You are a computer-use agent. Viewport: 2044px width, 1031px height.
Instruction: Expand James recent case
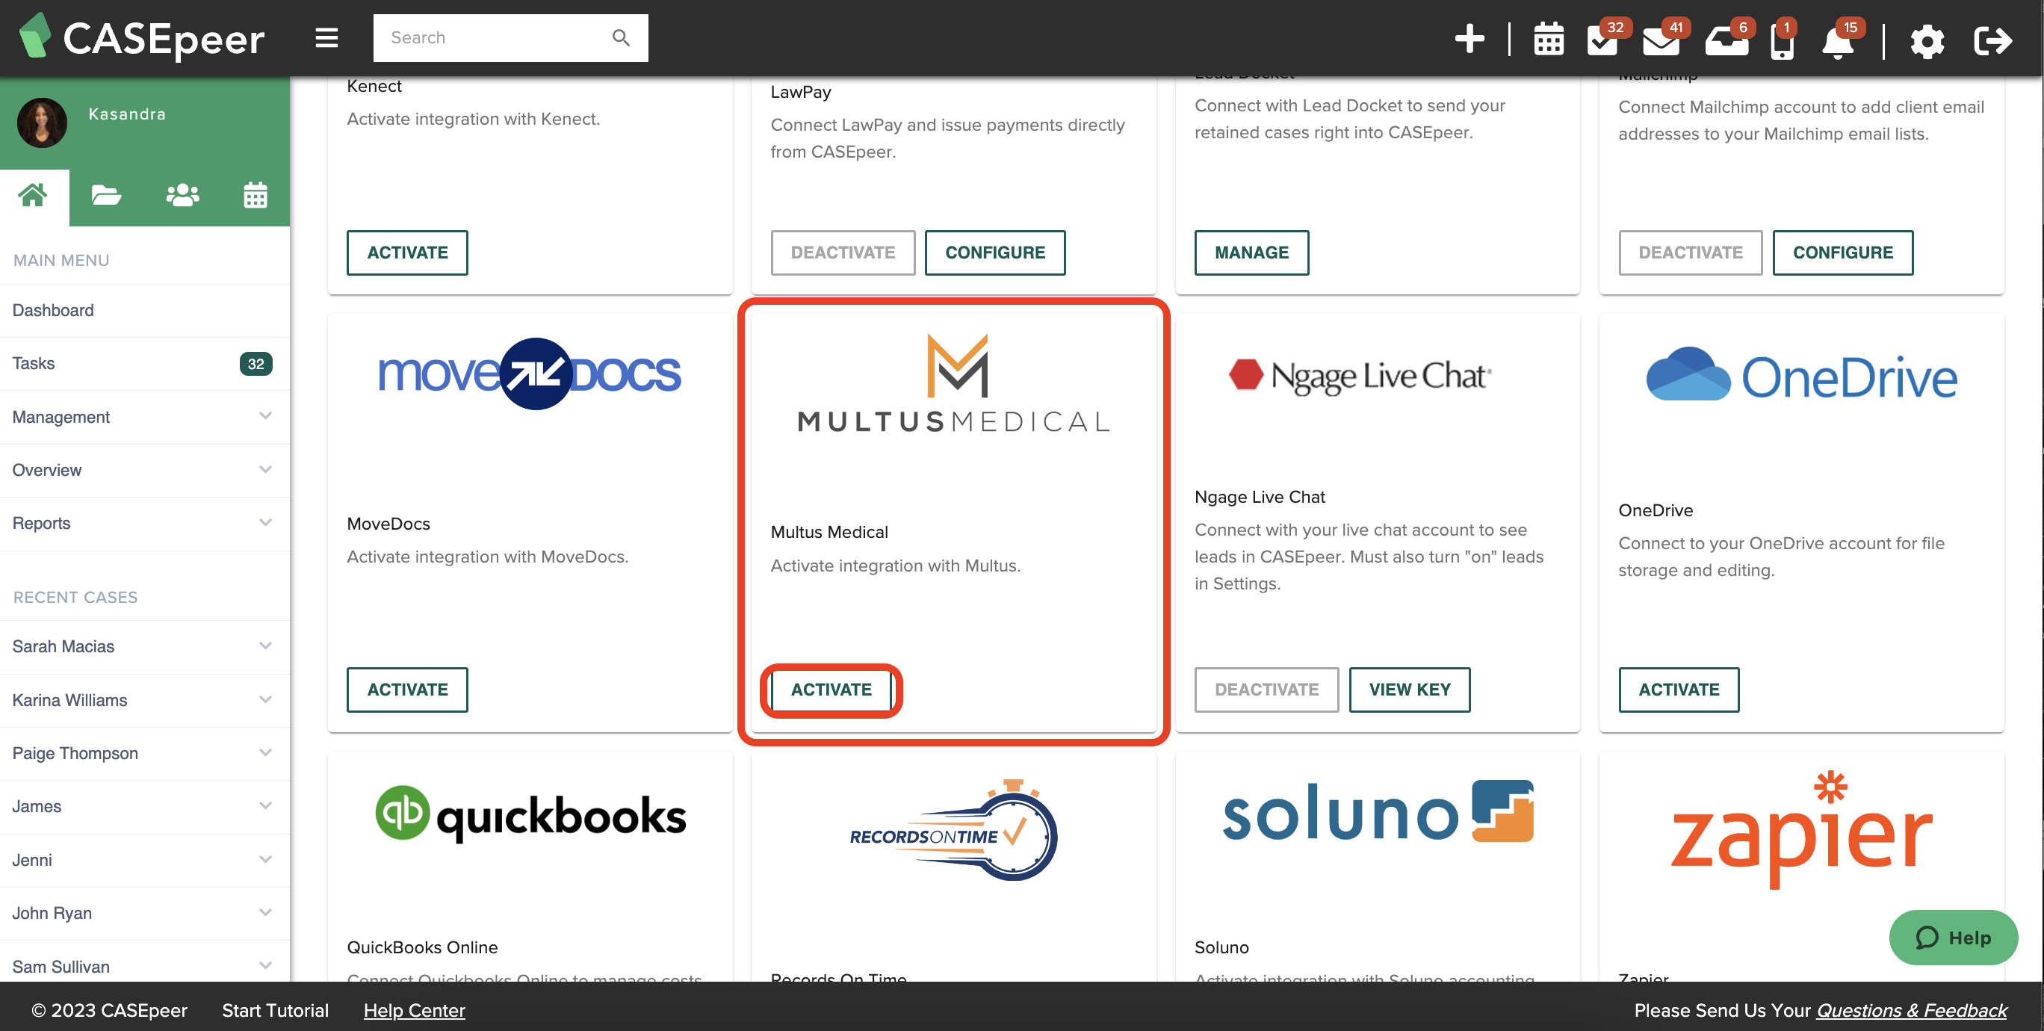pyautogui.click(x=144, y=807)
